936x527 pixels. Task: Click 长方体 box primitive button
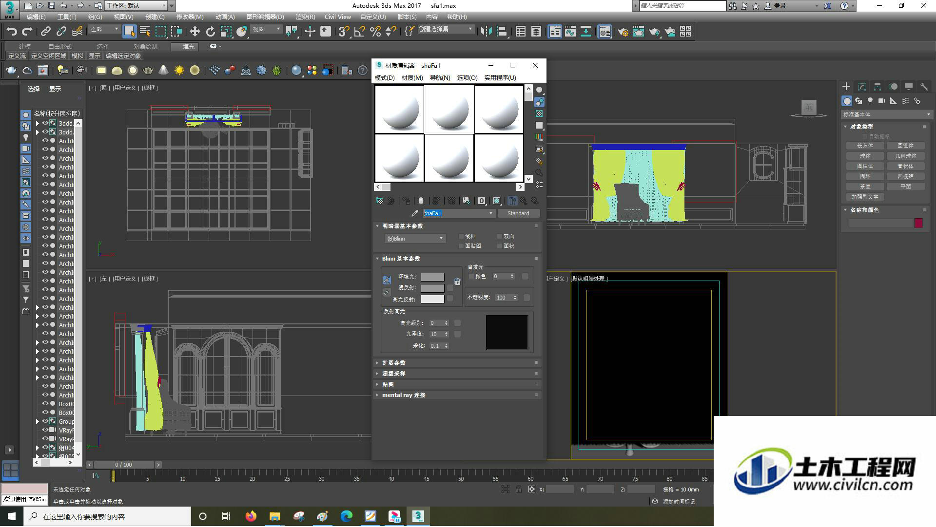click(865, 146)
